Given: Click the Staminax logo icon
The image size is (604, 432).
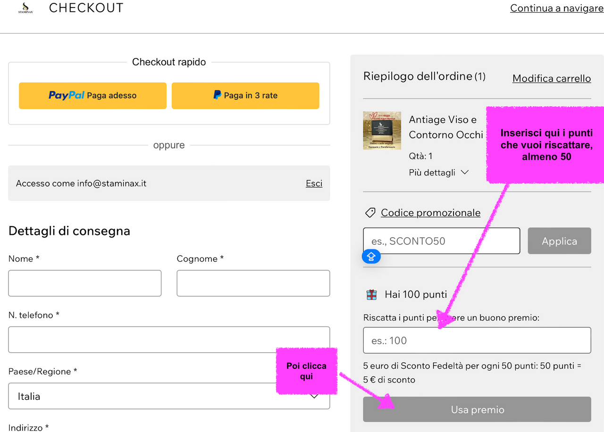Looking at the screenshot, I should point(25,8).
